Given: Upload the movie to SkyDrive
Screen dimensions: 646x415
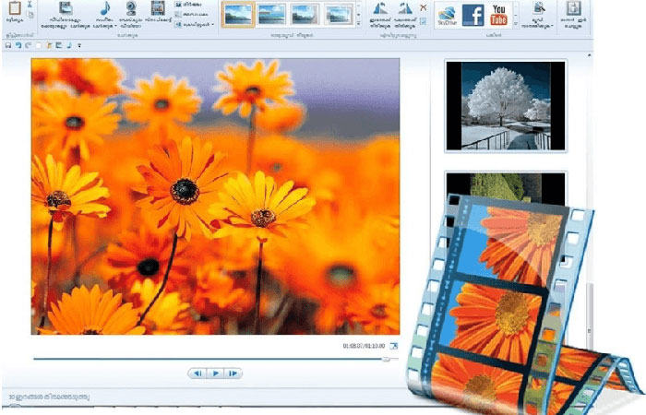Looking at the screenshot, I should [x=446, y=15].
